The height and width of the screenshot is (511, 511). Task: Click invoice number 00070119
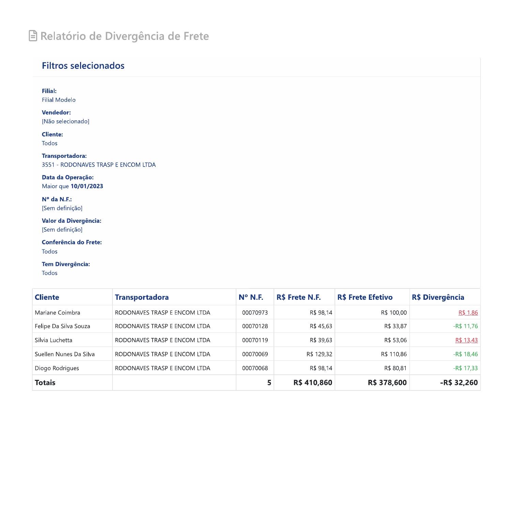(255, 340)
